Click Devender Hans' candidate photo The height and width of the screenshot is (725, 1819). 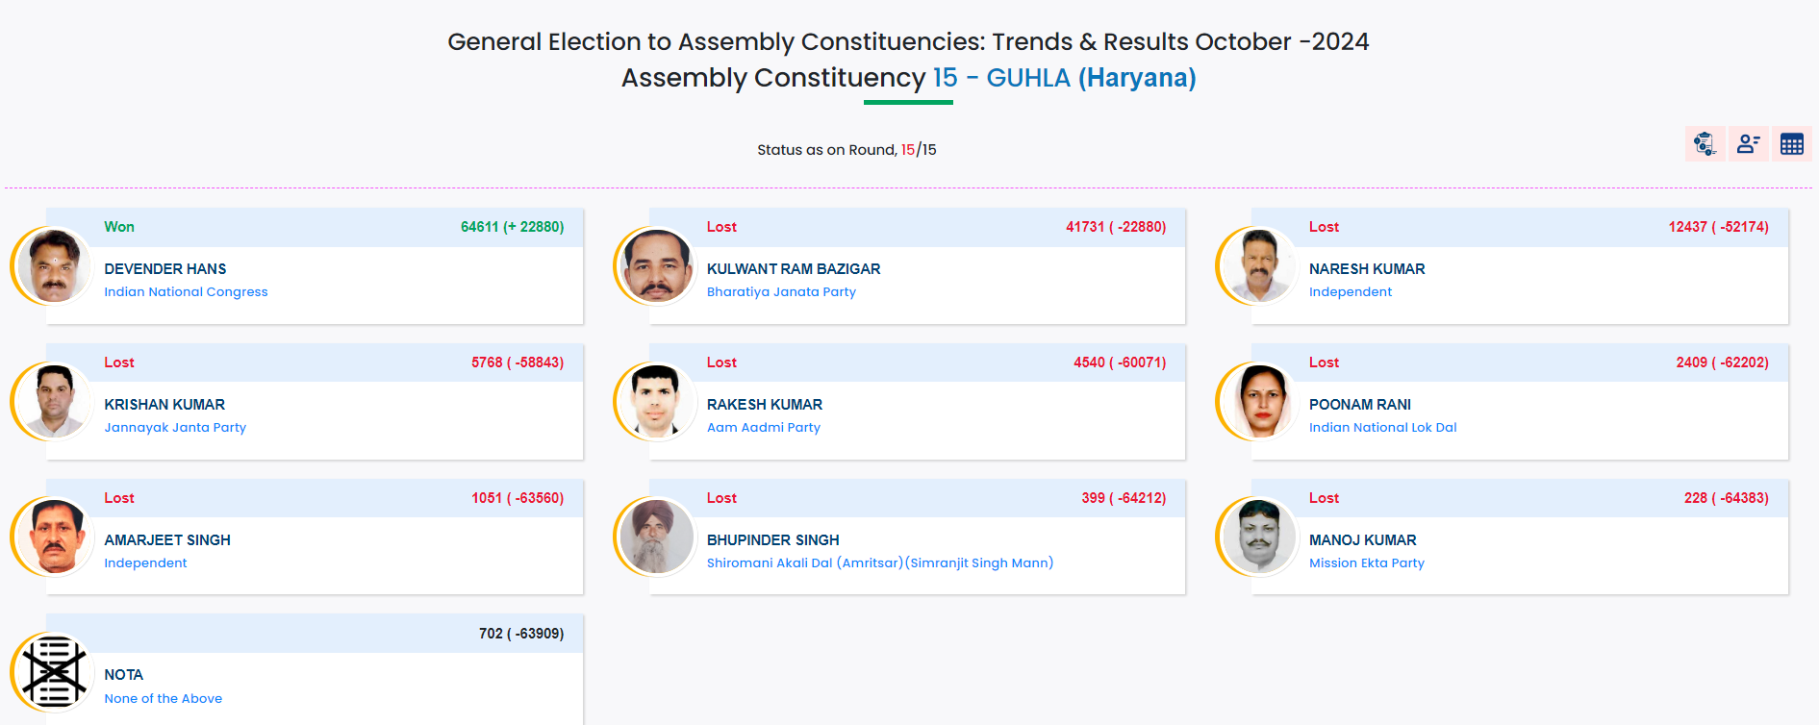[54, 265]
